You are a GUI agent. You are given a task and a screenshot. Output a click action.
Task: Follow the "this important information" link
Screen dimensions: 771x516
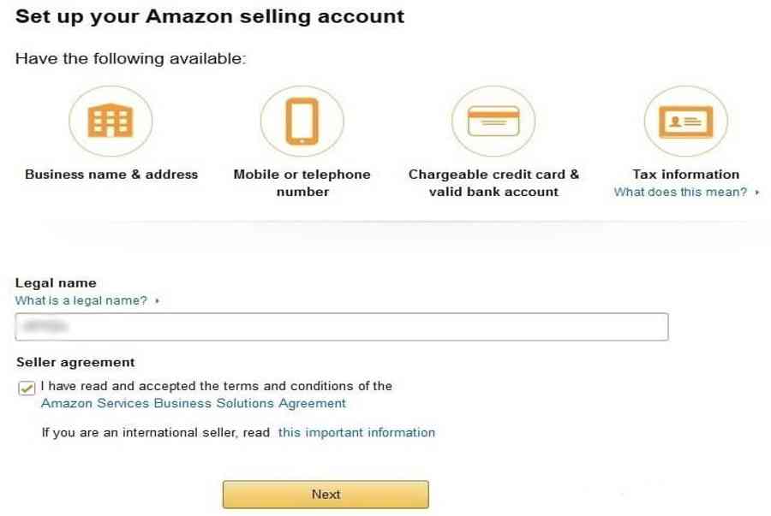tap(356, 432)
